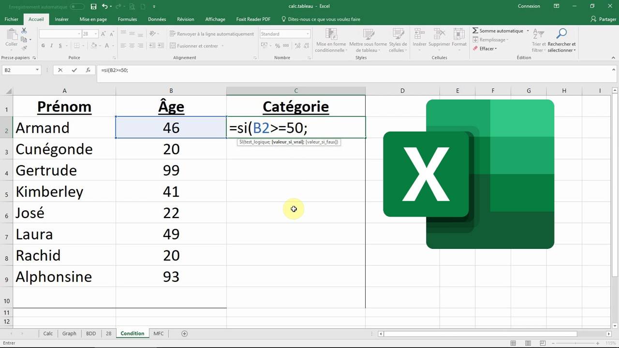Cancel formula entry with X icon
Viewport: 619px width, 348px height.
coord(60,70)
